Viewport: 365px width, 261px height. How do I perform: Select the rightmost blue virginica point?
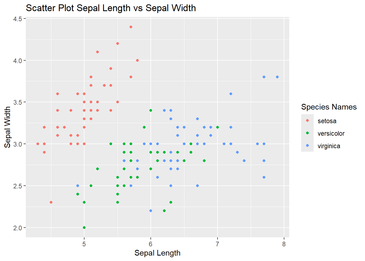point(277,77)
